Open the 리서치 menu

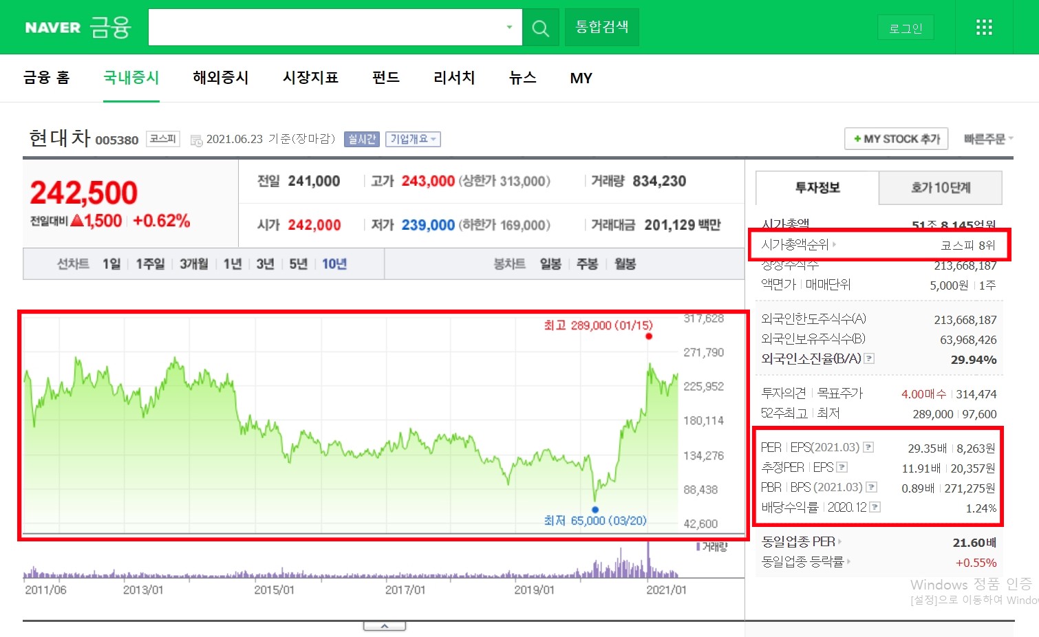[454, 78]
